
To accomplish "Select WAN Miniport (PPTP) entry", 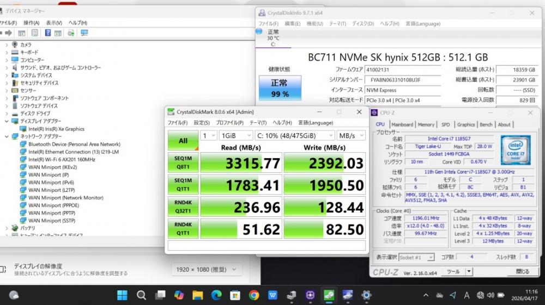I will pyautogui.click(x=51, y=213).
